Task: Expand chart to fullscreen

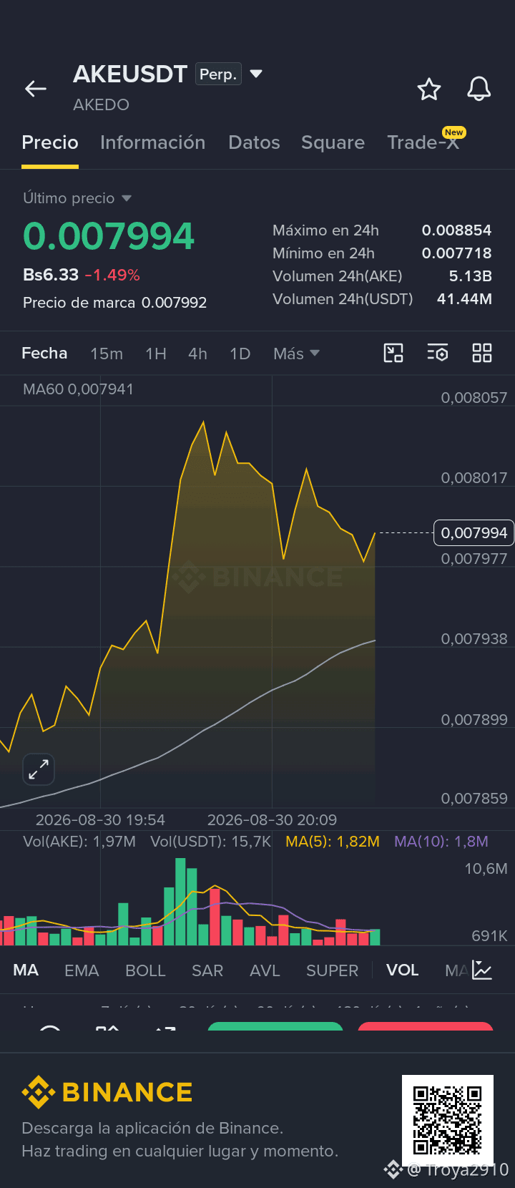Action: [x=39, y=770]
